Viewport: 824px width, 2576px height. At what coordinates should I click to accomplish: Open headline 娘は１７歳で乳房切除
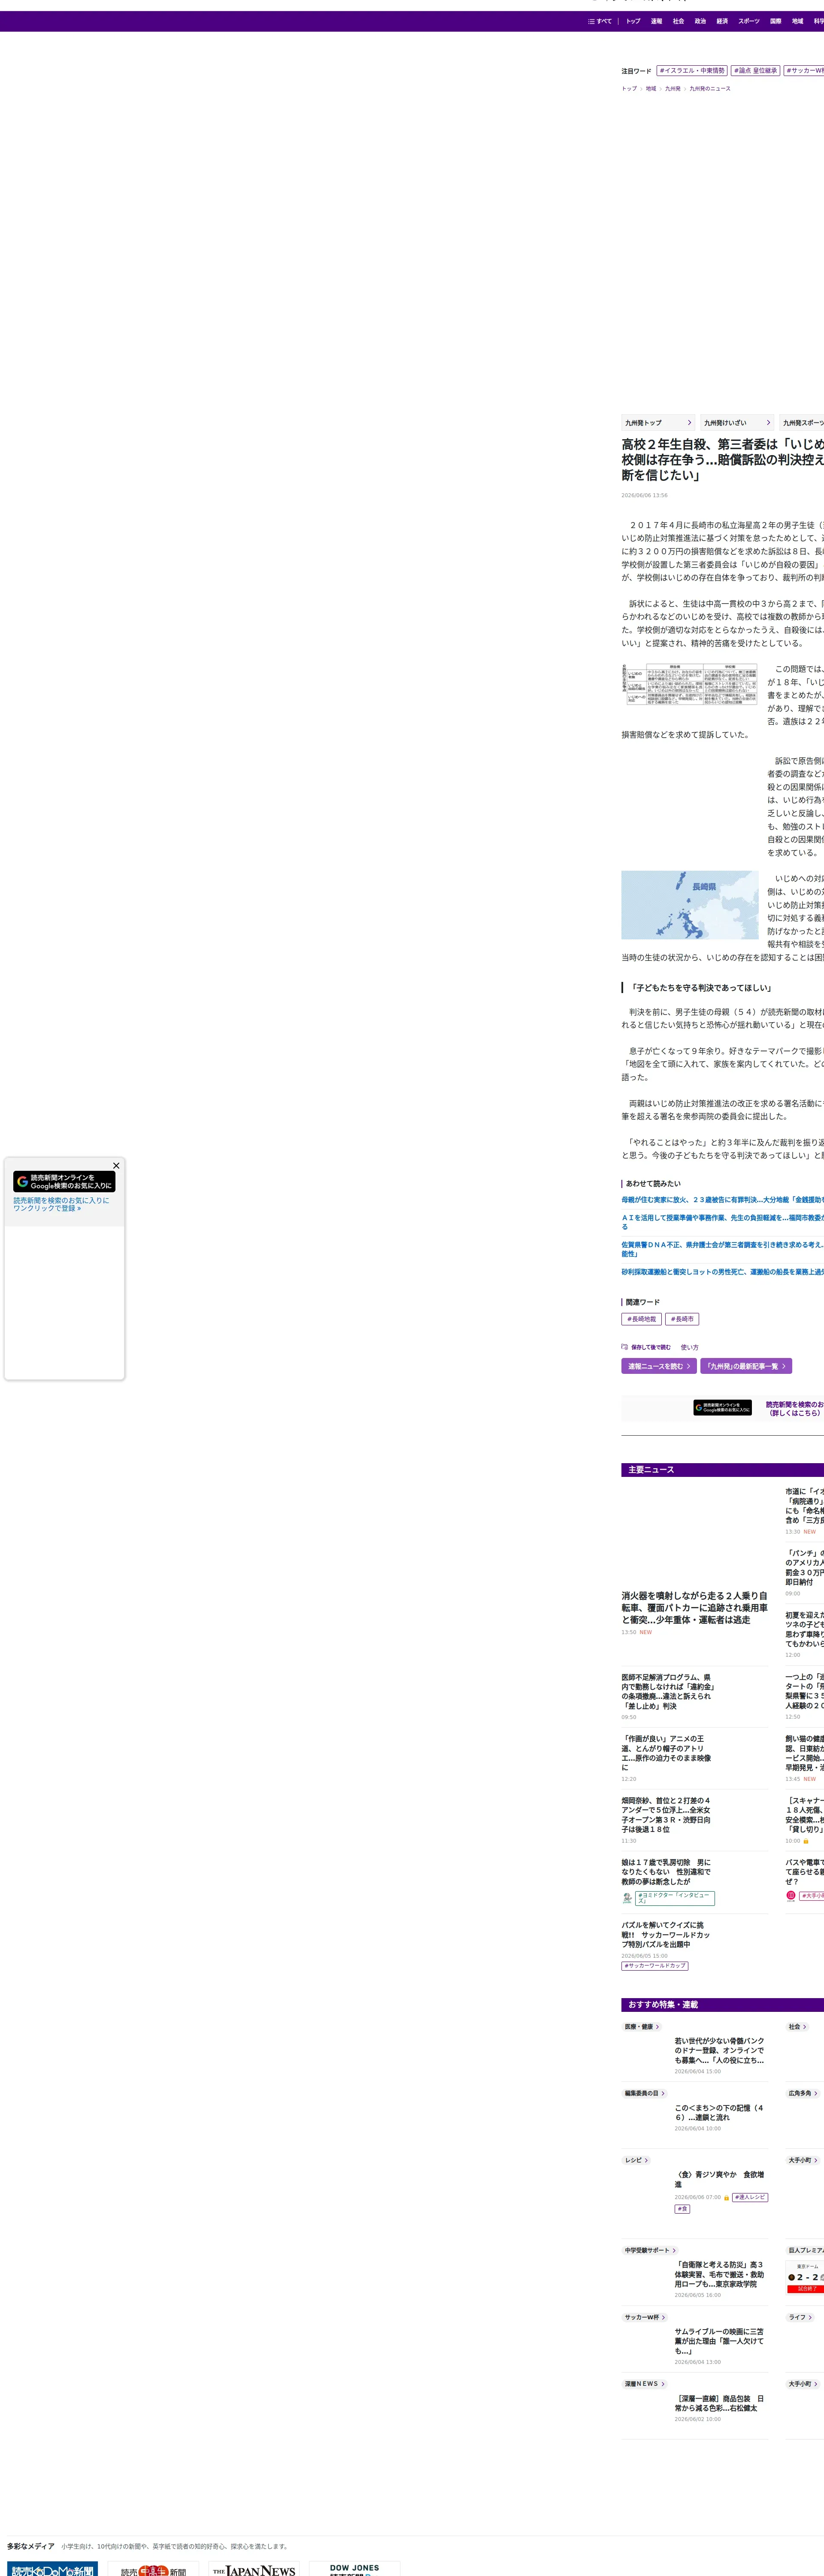(666, 1872)
